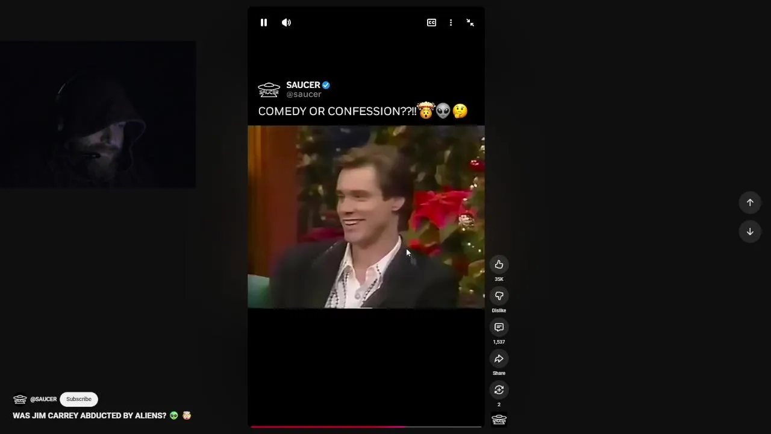The image size is (771, 434).
Task: Like this Short
Action: tap(499, 265)
